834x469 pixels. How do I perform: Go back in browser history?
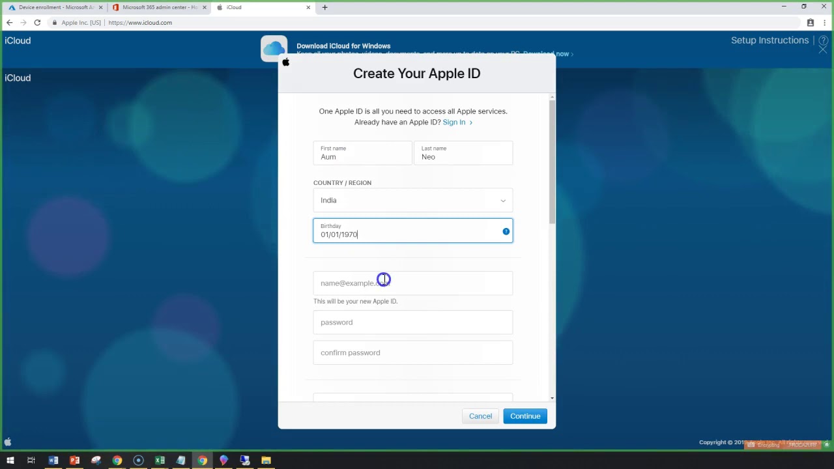tap(9, 23)
